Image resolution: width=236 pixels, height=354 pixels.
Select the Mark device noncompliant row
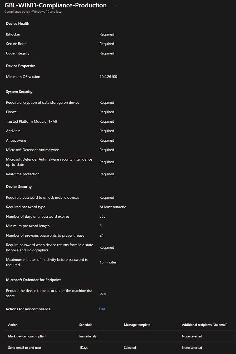[27, 336]
